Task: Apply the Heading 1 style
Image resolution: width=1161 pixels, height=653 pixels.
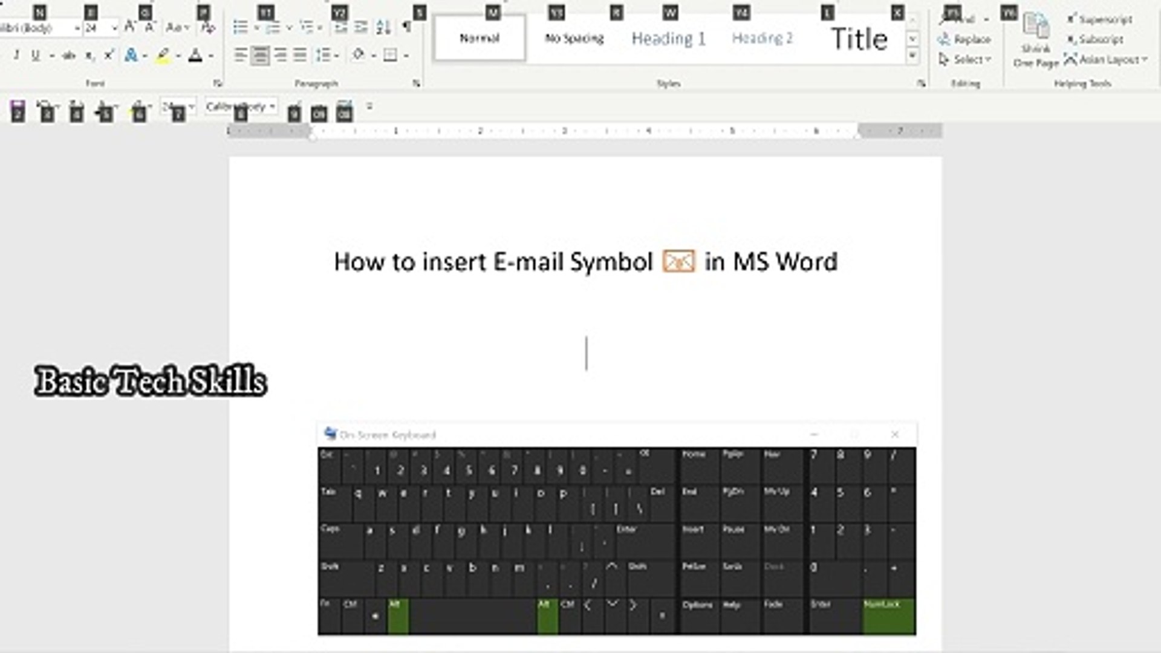Action: [x=668, y=39]
